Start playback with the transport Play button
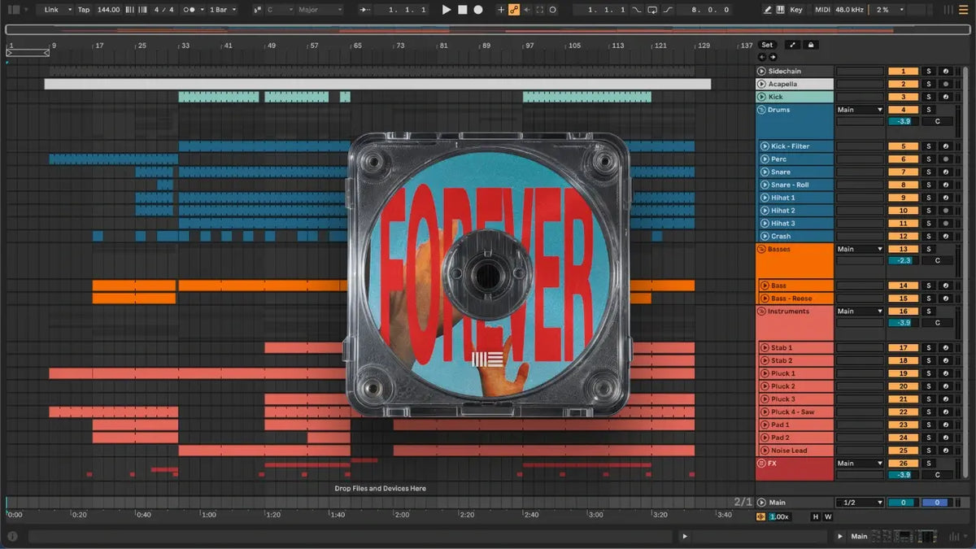 [446, 10]
